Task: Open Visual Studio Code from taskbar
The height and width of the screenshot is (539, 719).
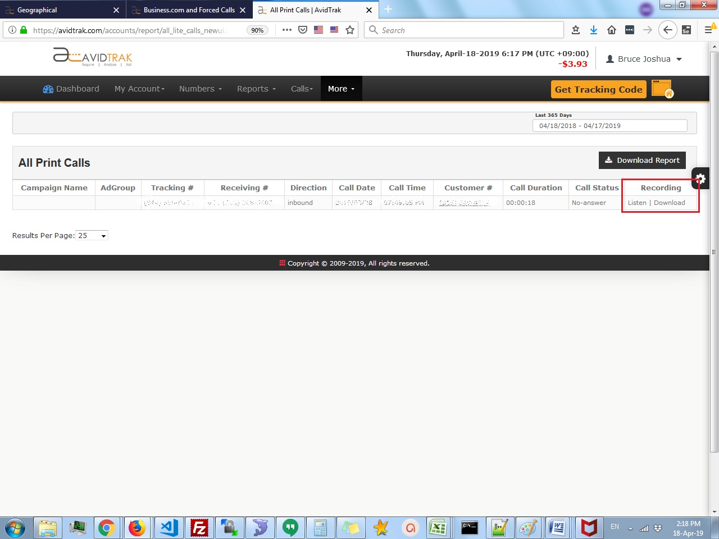Action: click(x=169, y=528)
